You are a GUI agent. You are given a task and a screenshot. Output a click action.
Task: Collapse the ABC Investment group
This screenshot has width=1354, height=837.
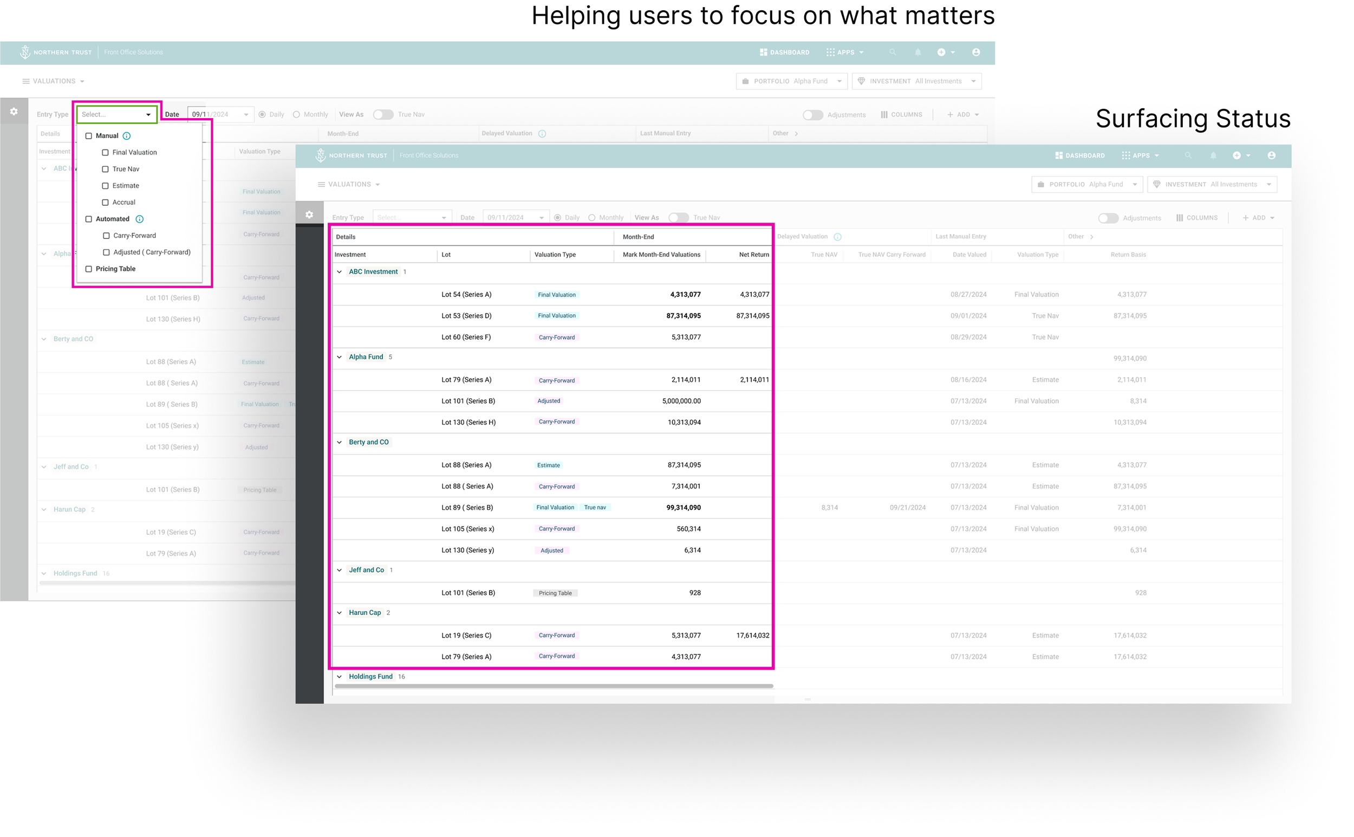[x=340, y=272]
